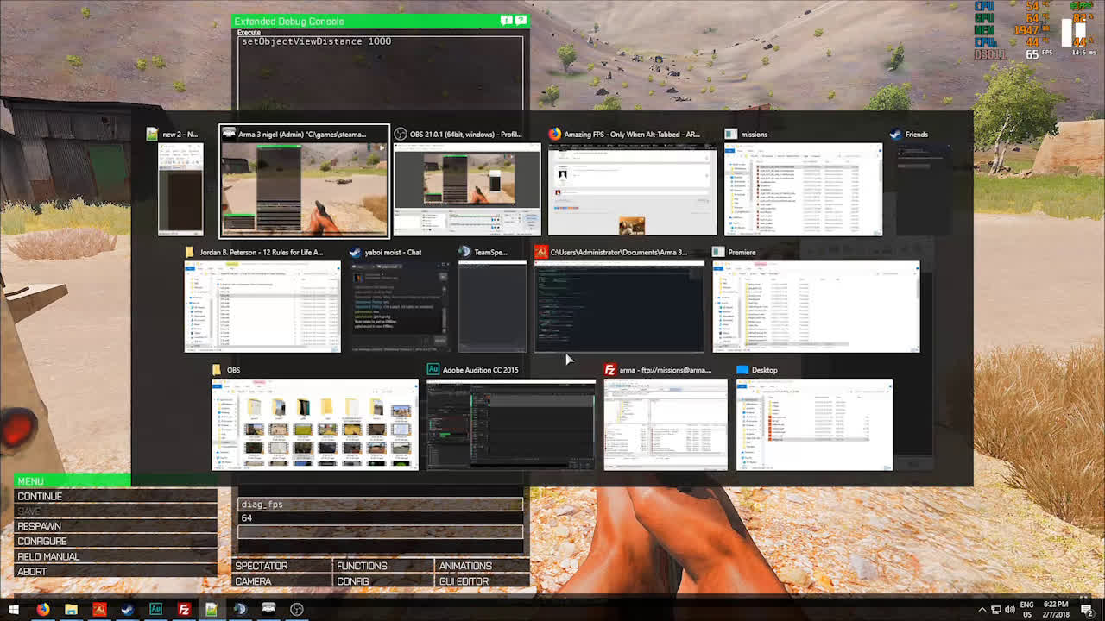
Task: Switch to Jordan B. Peterson folder thumbnail
Action: 263,306
